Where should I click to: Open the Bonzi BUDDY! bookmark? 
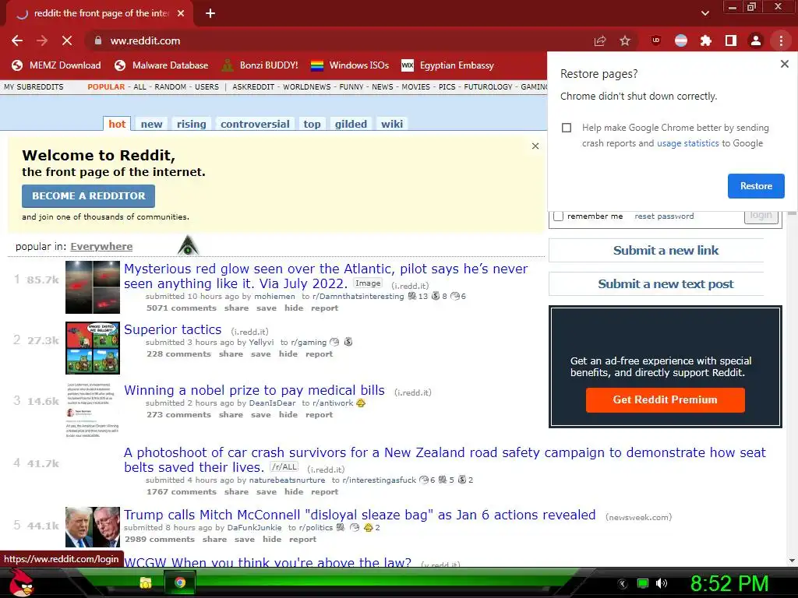[260, 65]
